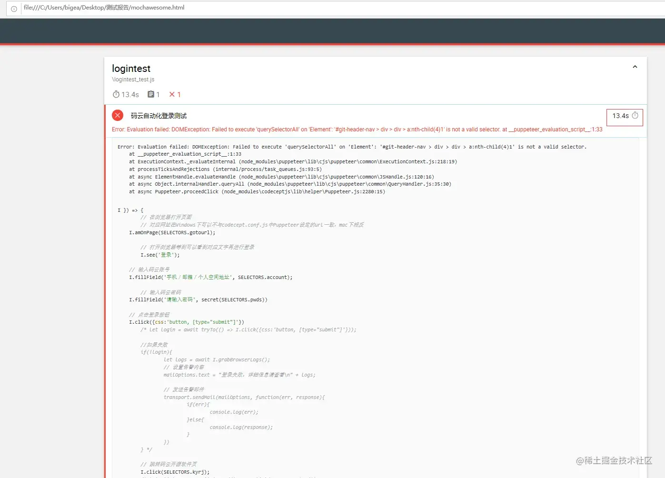The width and height of the screenshot is (665, 478).
Task: Collapse the logintest suite chevron
Action: coord(635,67)
